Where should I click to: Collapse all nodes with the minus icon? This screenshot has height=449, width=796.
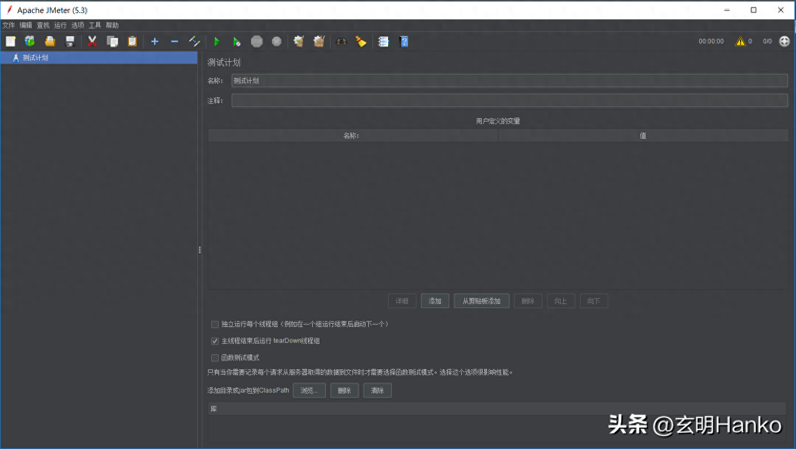click(x=175, y=41)
